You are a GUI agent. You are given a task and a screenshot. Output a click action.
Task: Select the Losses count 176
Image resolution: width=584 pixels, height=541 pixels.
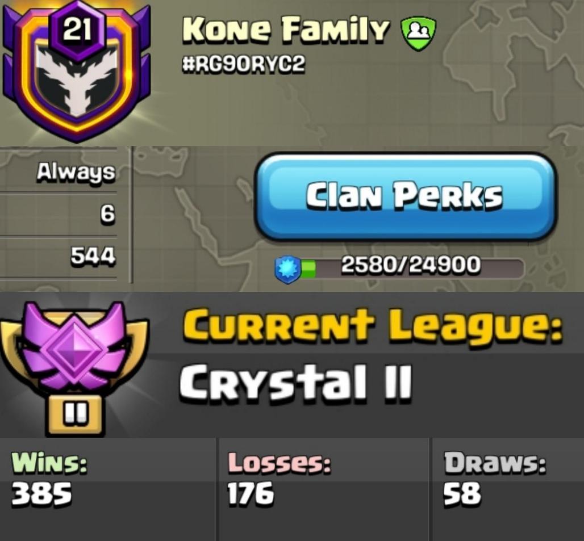click(251, 494)
